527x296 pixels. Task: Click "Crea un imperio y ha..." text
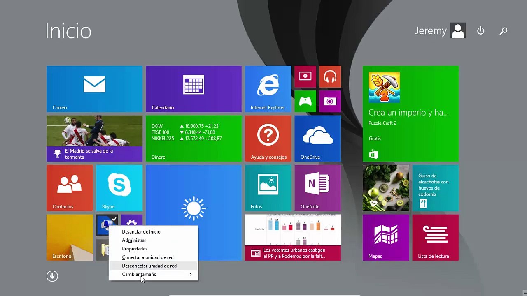coord(408,113)
